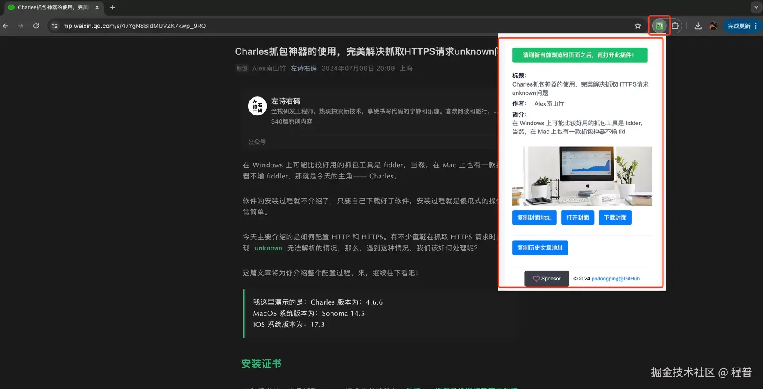The image size is (763, 389).
Task: Collapse the tab search chevron at top right
Action: 756,7
